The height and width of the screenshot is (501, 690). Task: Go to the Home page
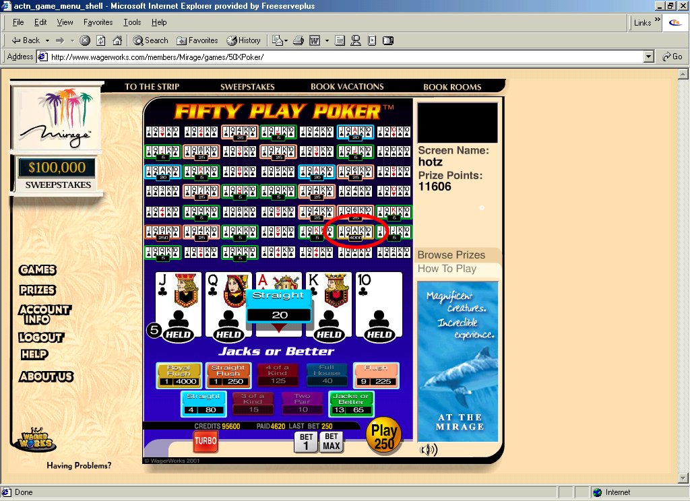click(117, 40)
